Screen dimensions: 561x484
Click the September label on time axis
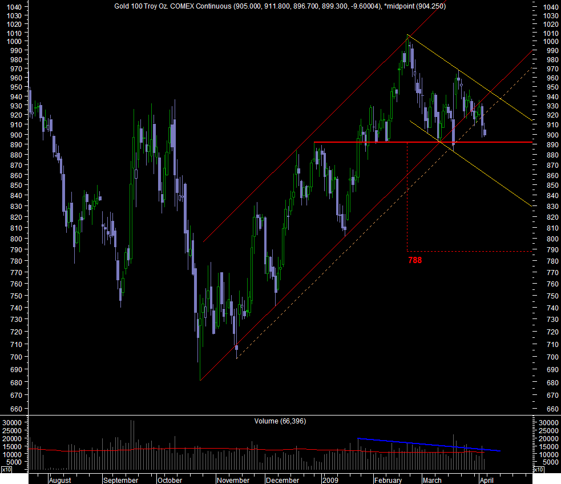click(120, 480)
